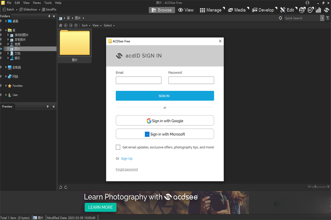Click the filter funnel icon near search
The width and height of the screenshot is (331, 220).
click(x=328, y=18)
